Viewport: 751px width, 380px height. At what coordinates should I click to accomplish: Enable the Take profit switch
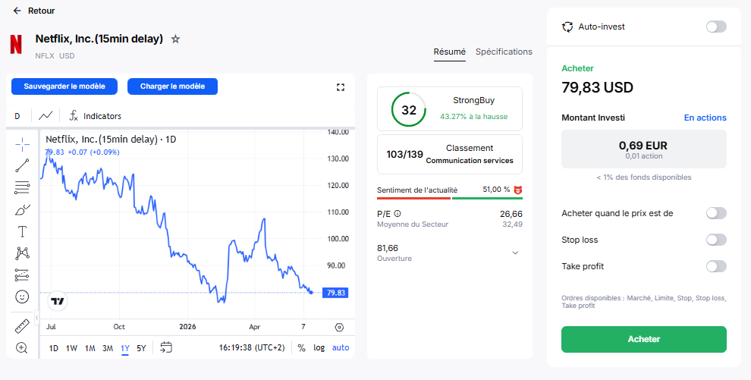click(x=716, y=266)
